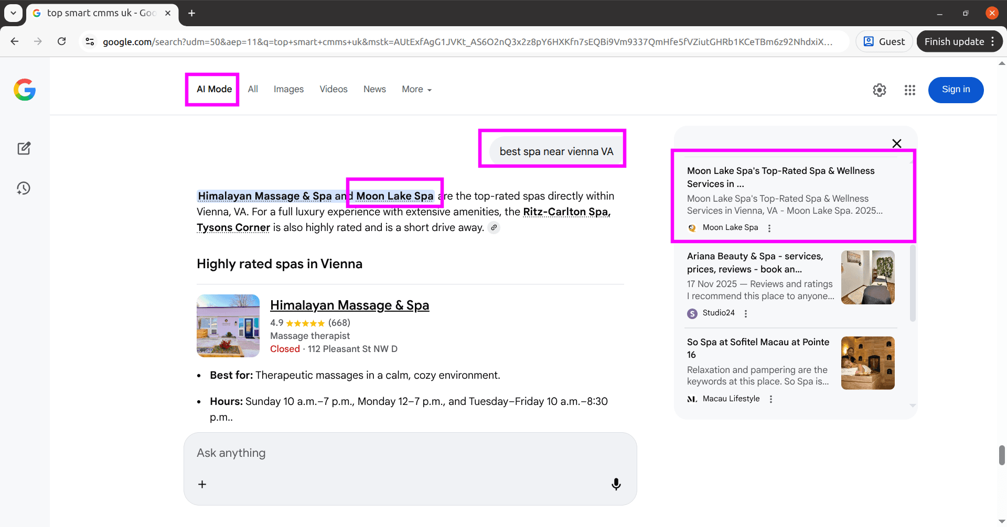
Task: Open the News tab
Action: 374,89
